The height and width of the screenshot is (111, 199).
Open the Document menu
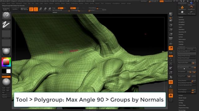click(x=19, y=3)
